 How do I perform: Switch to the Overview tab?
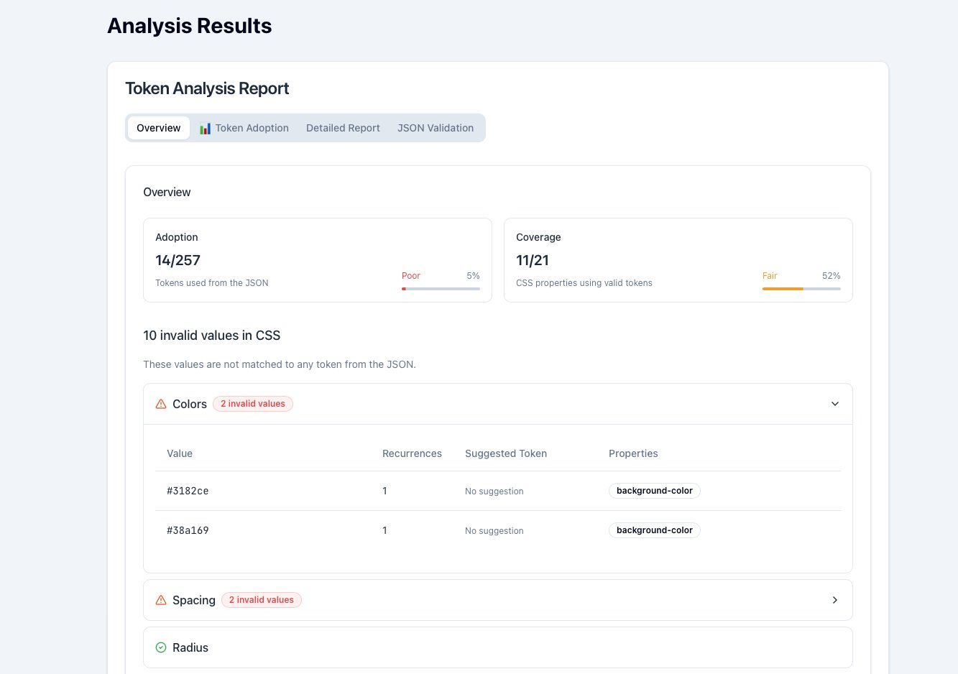coord(158,128)
